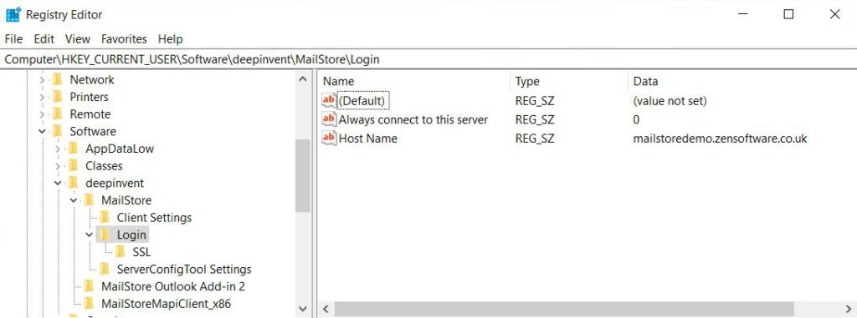
Task: Click the Classes folder icon
Action: pos(74,166)
